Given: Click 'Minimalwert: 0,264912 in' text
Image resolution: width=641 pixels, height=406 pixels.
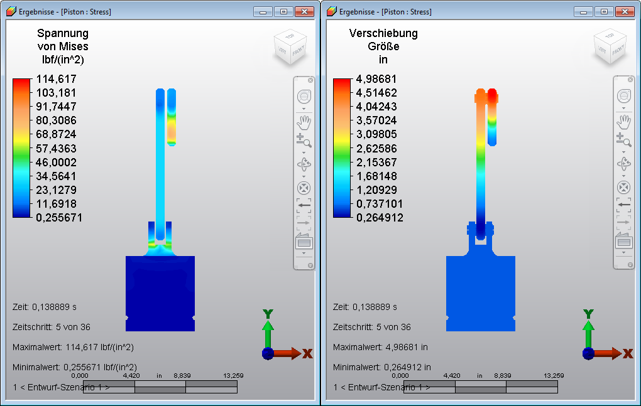Looking at the screenshot, I should (382, 367).
